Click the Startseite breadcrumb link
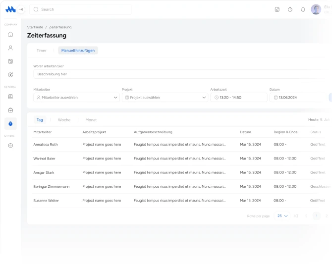 coord(35,27)
